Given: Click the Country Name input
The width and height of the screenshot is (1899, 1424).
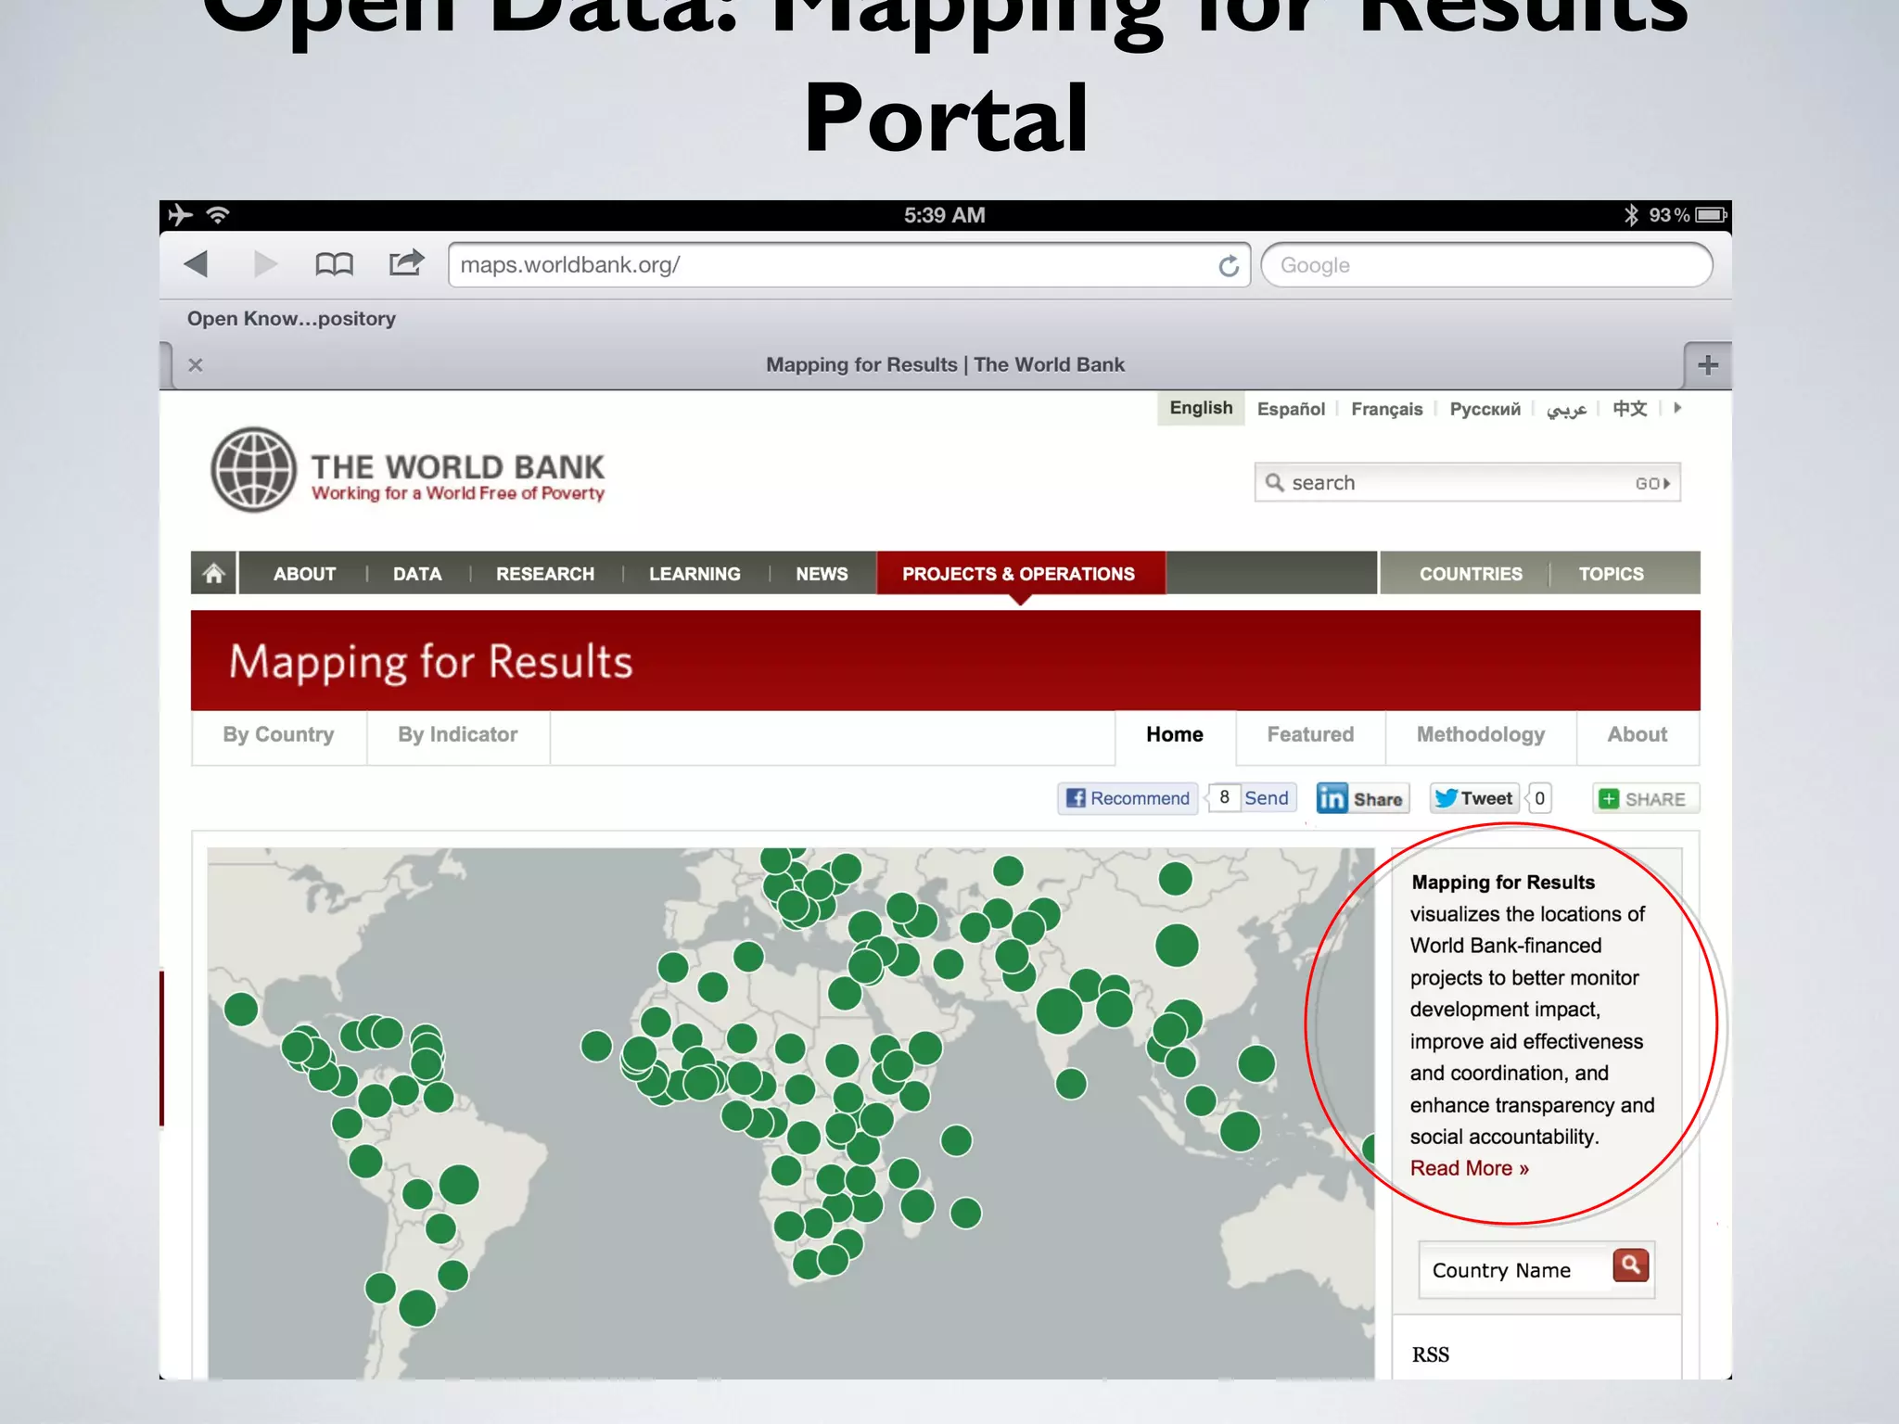Looking at the screenshot, I should point(1515,1270).
